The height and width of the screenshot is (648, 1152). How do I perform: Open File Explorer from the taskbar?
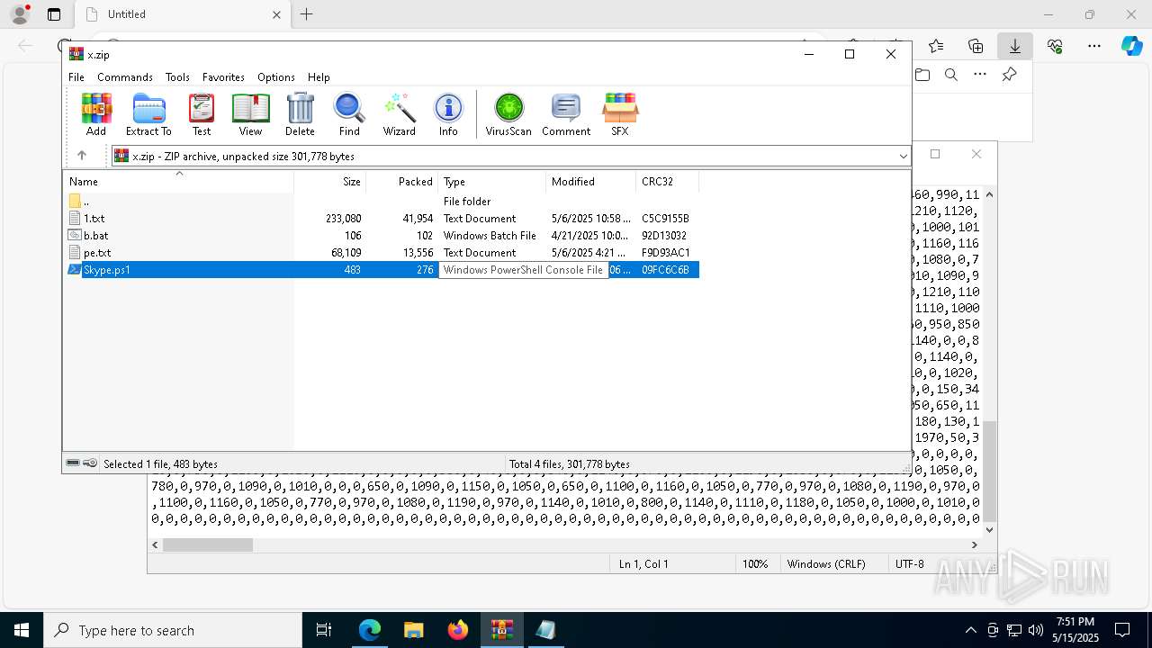(413, 630)
